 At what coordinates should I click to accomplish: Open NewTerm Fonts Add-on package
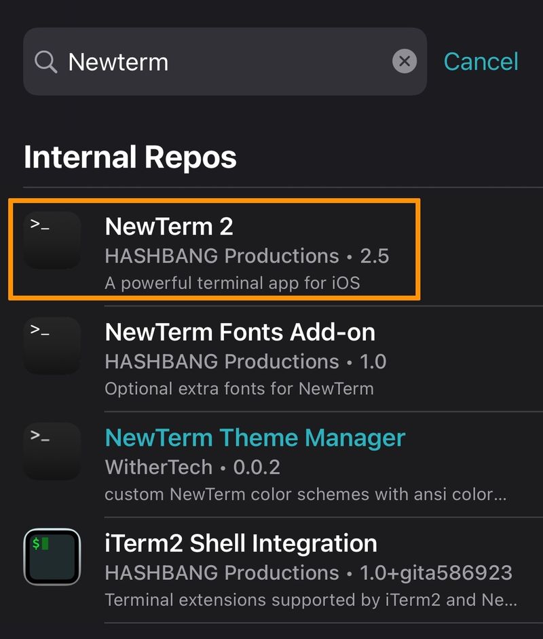pyautogui.click(x=240, y=332)
